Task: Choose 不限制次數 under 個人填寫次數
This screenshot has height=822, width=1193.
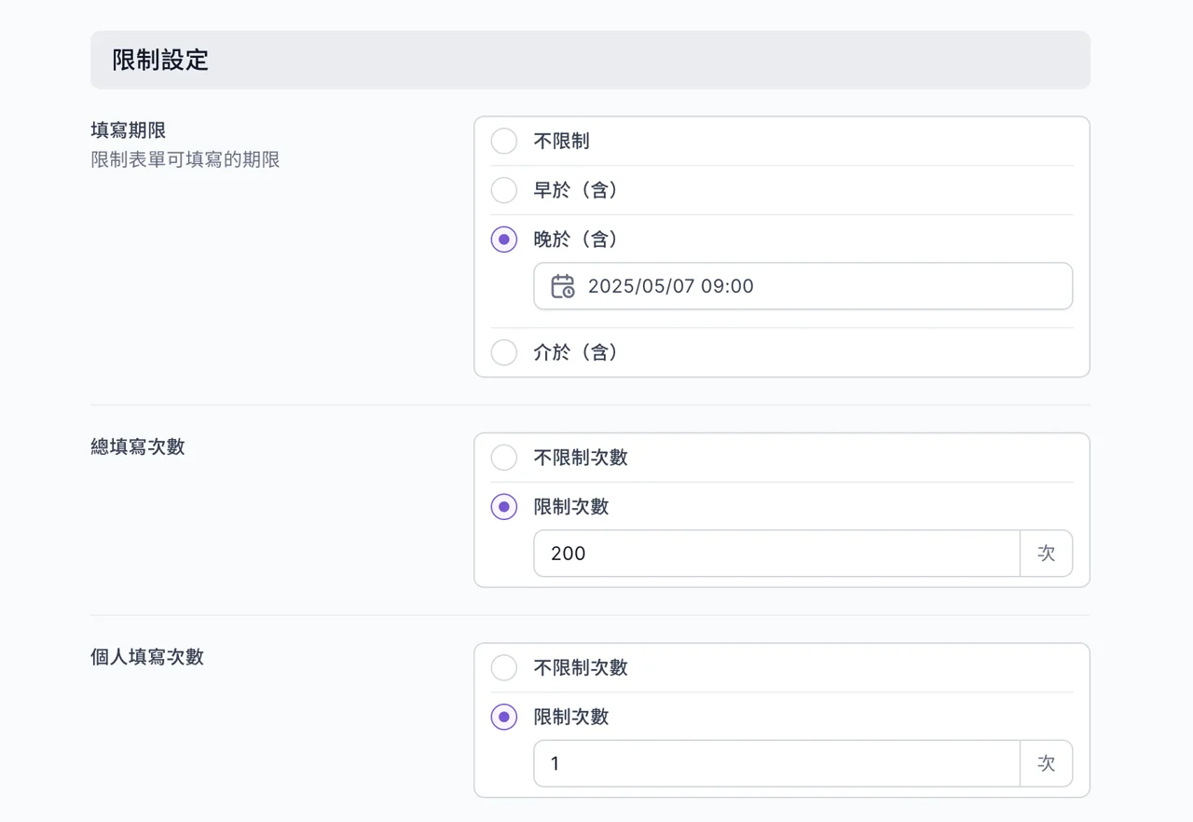Action: 504,668
